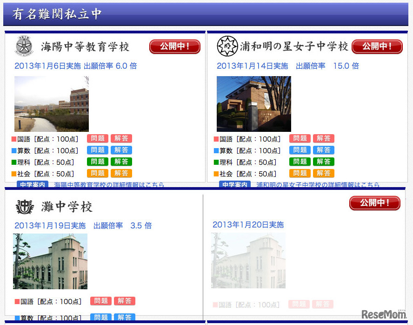Click the 浦和明の星女子中学校 star emblem logo
The height and width of the screenshot is (325, 413).
point(227,46)
